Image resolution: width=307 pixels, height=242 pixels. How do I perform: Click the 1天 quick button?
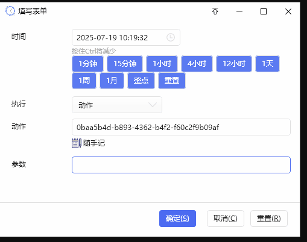point(267,64)
